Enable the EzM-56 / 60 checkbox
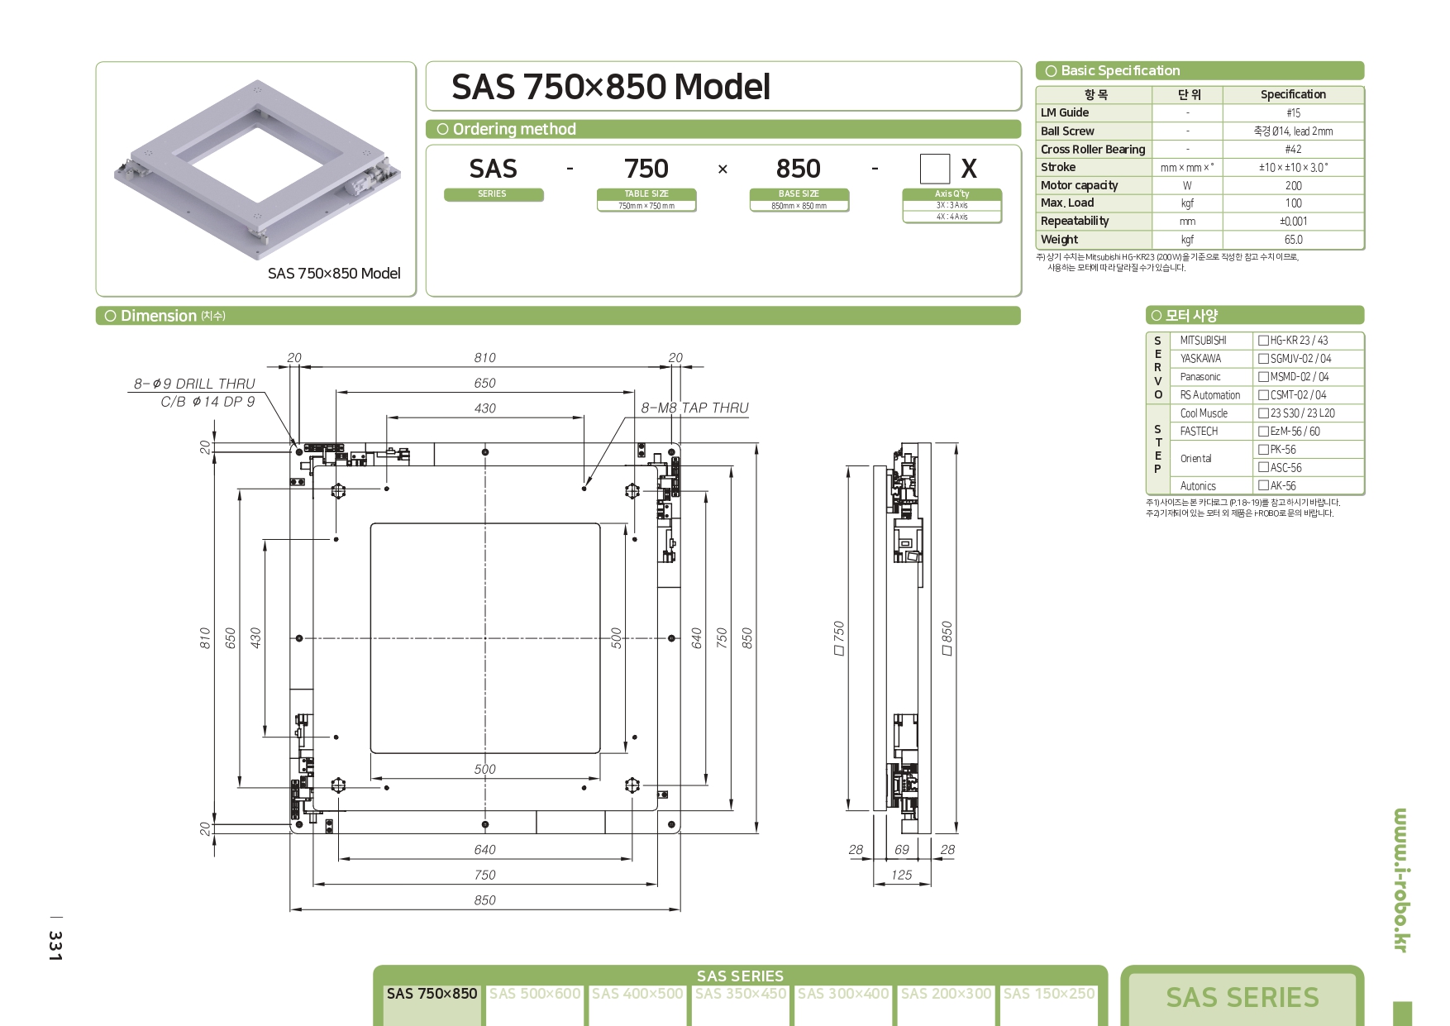The height and width of the screenshot is (1026, 1450). point(1263,432)
